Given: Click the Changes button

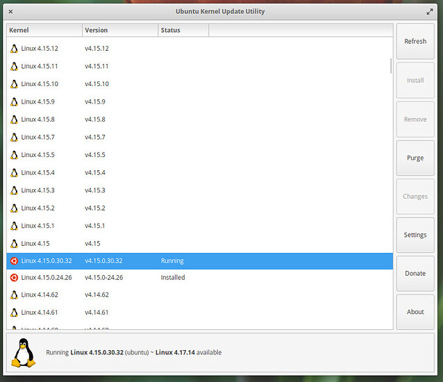Looking at the screenshot, I should [x=415, y=197].
